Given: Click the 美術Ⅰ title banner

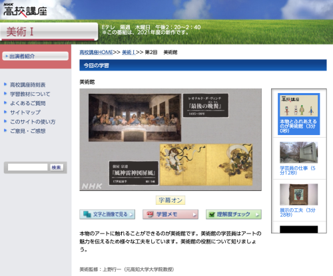Looking at the screenshot, I should tap(49, 32).
